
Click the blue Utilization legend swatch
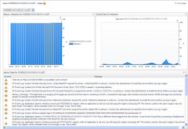coord(71,44)
